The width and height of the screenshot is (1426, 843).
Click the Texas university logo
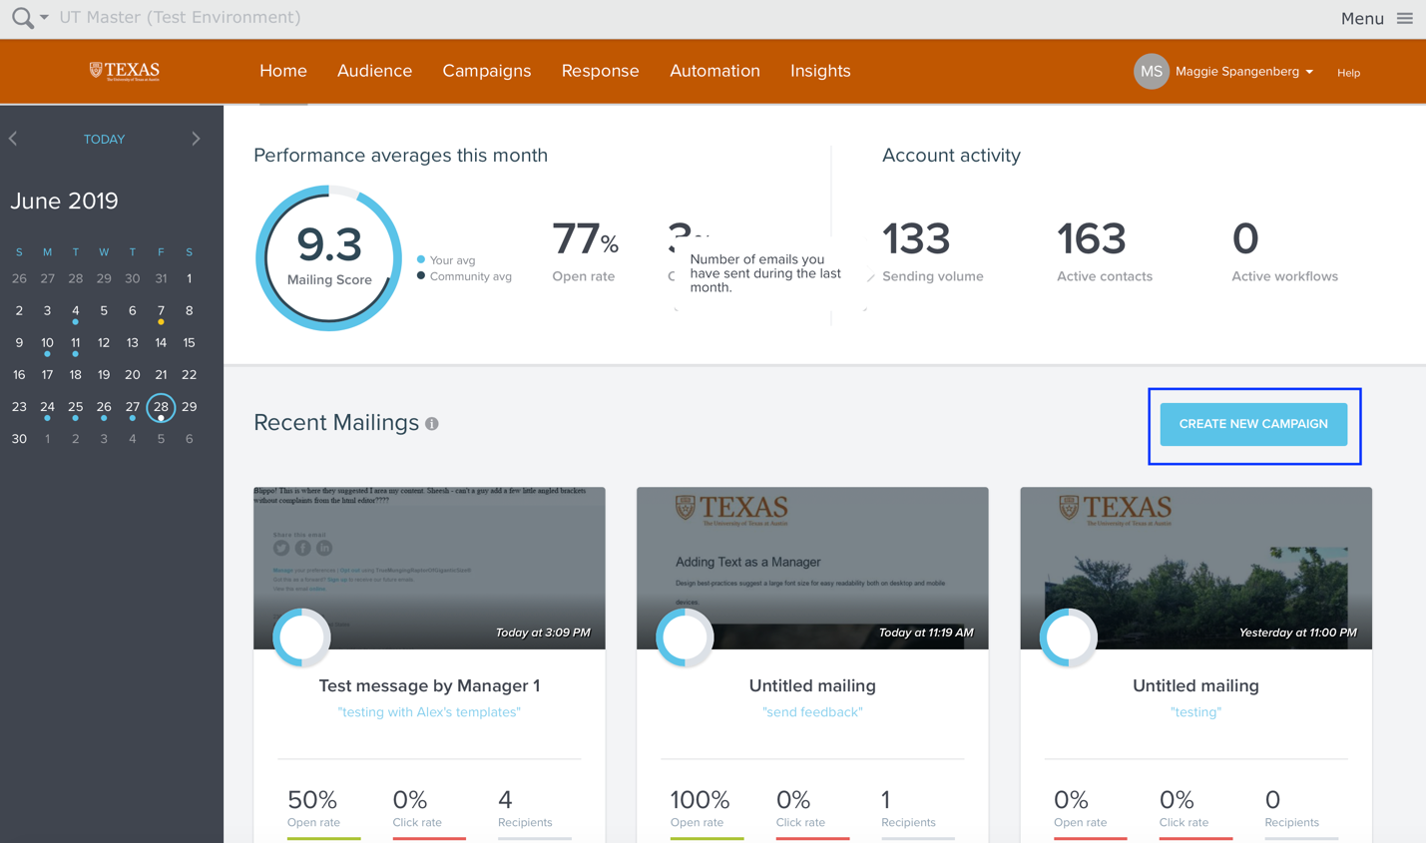[125, 71]
